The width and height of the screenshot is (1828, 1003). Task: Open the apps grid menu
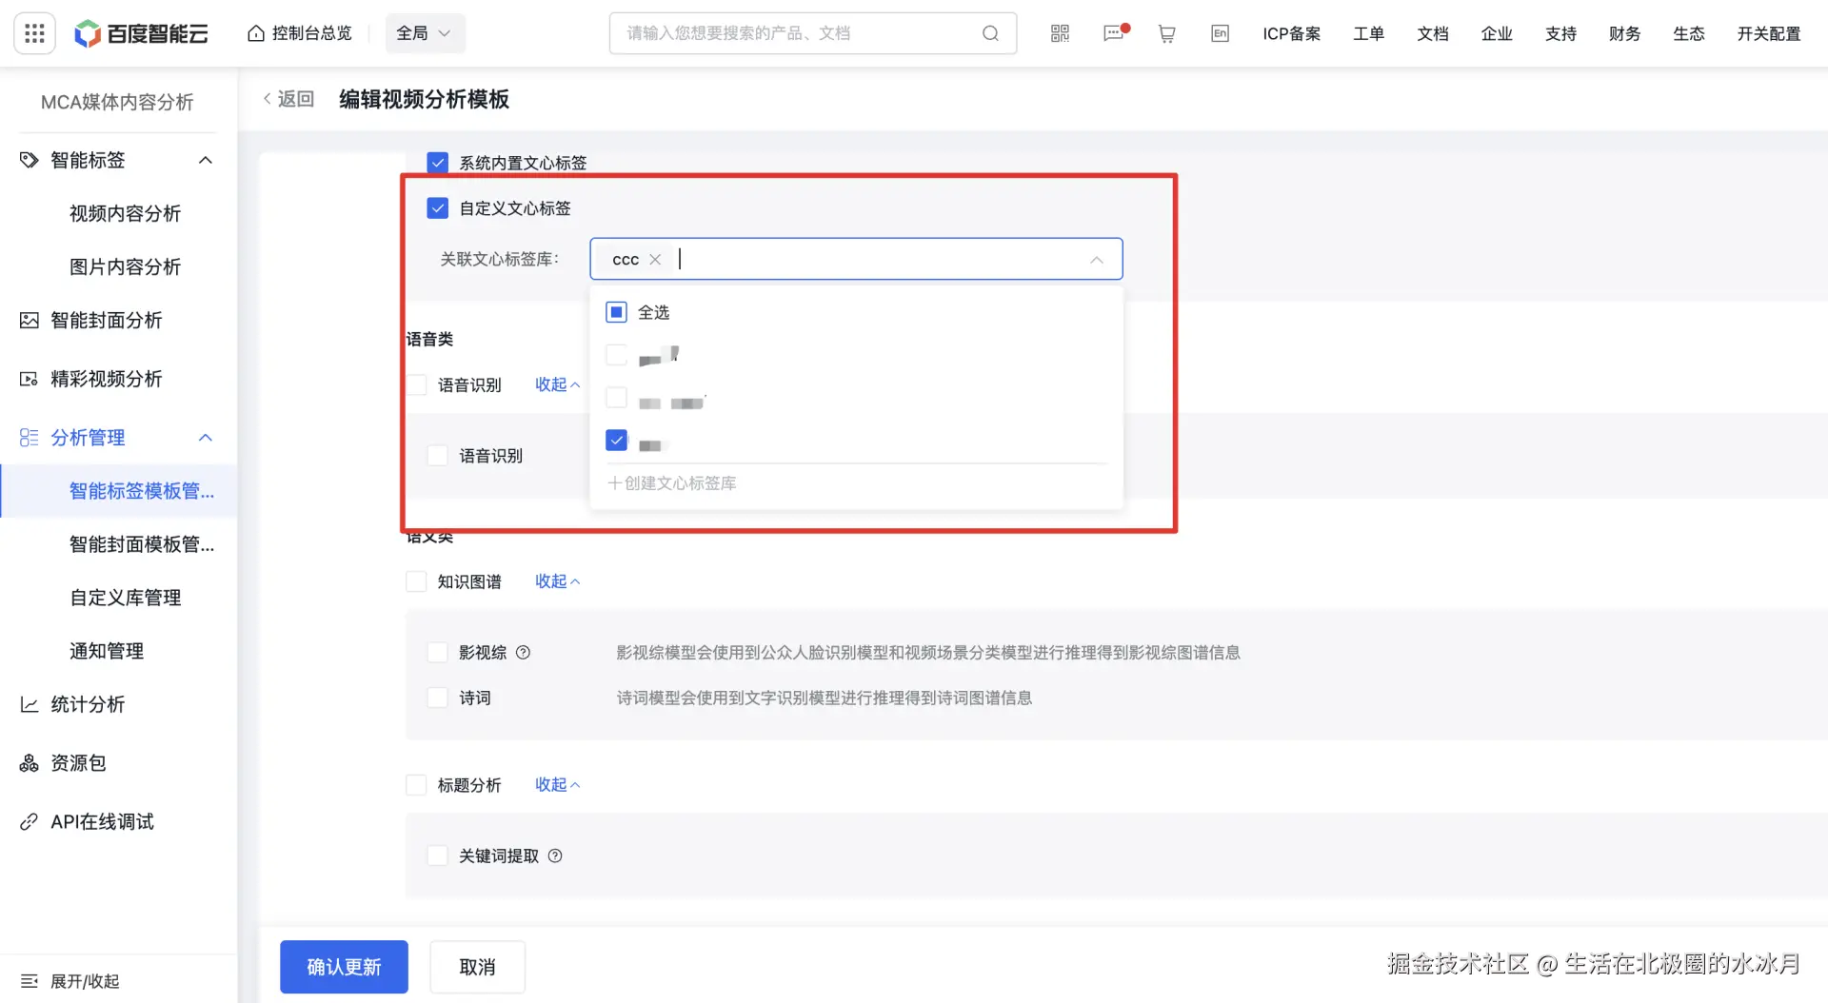pos(34,33)
